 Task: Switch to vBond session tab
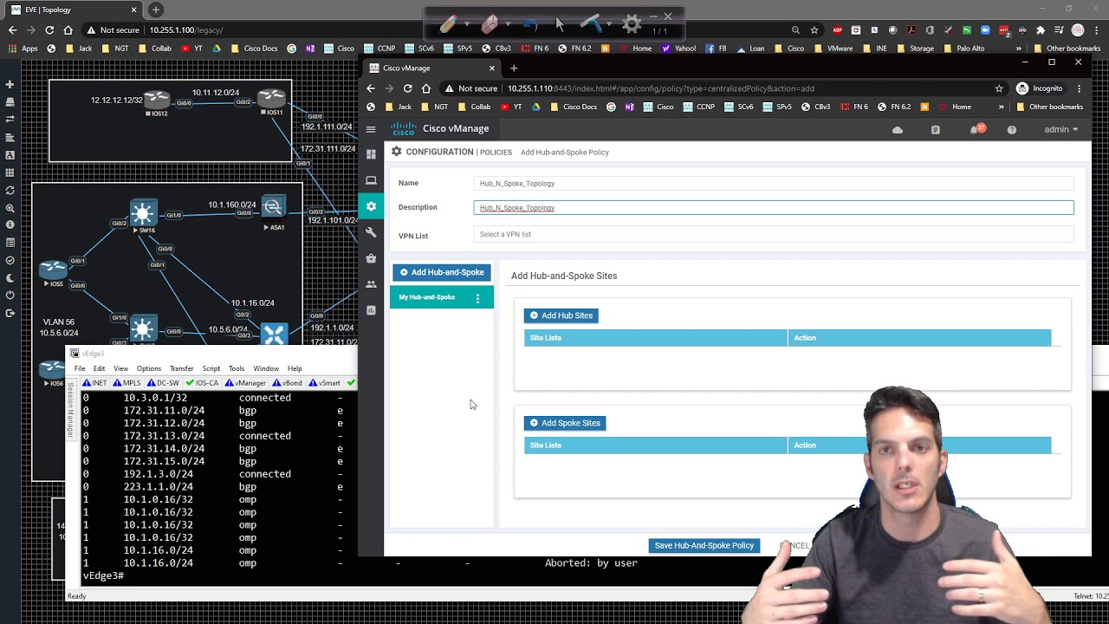[x=288, y=383]
